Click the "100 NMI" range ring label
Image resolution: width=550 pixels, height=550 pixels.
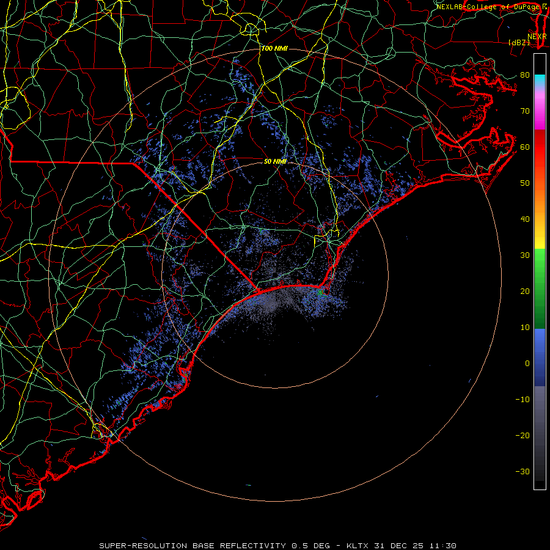point(274,48)
